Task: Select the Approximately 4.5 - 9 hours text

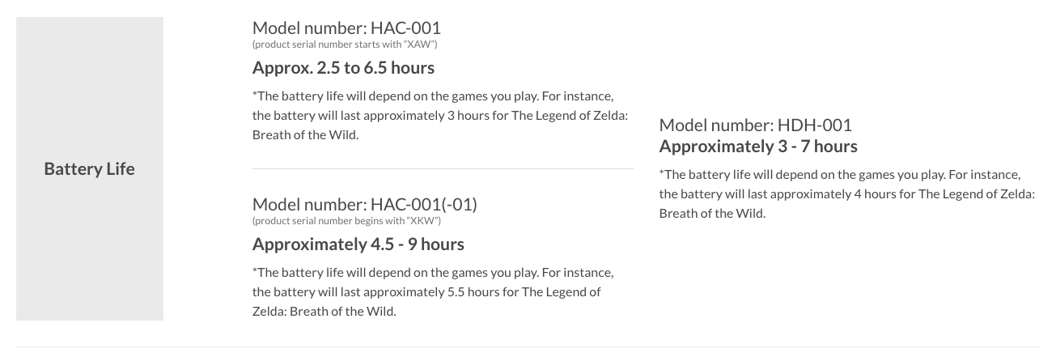Action: coord(358,244)
